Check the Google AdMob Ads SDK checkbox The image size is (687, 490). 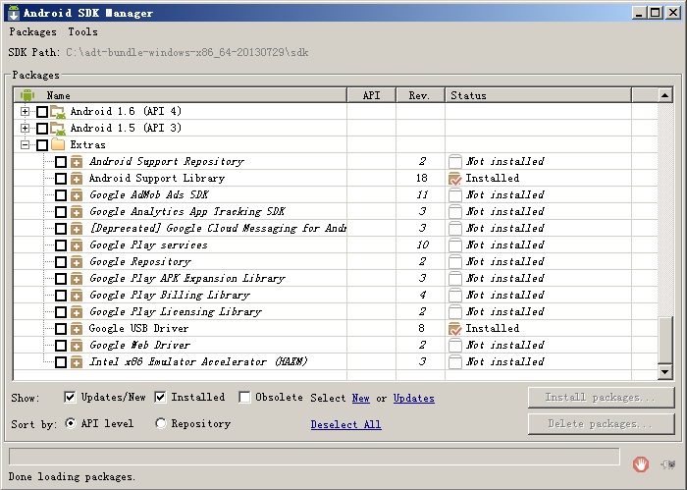[x=61, y=195]
